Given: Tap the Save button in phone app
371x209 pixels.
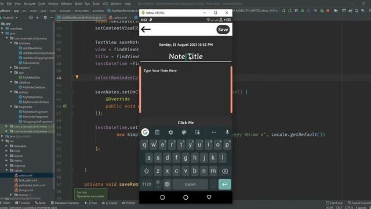Looking at the screenshot, I should pos(223,30).
